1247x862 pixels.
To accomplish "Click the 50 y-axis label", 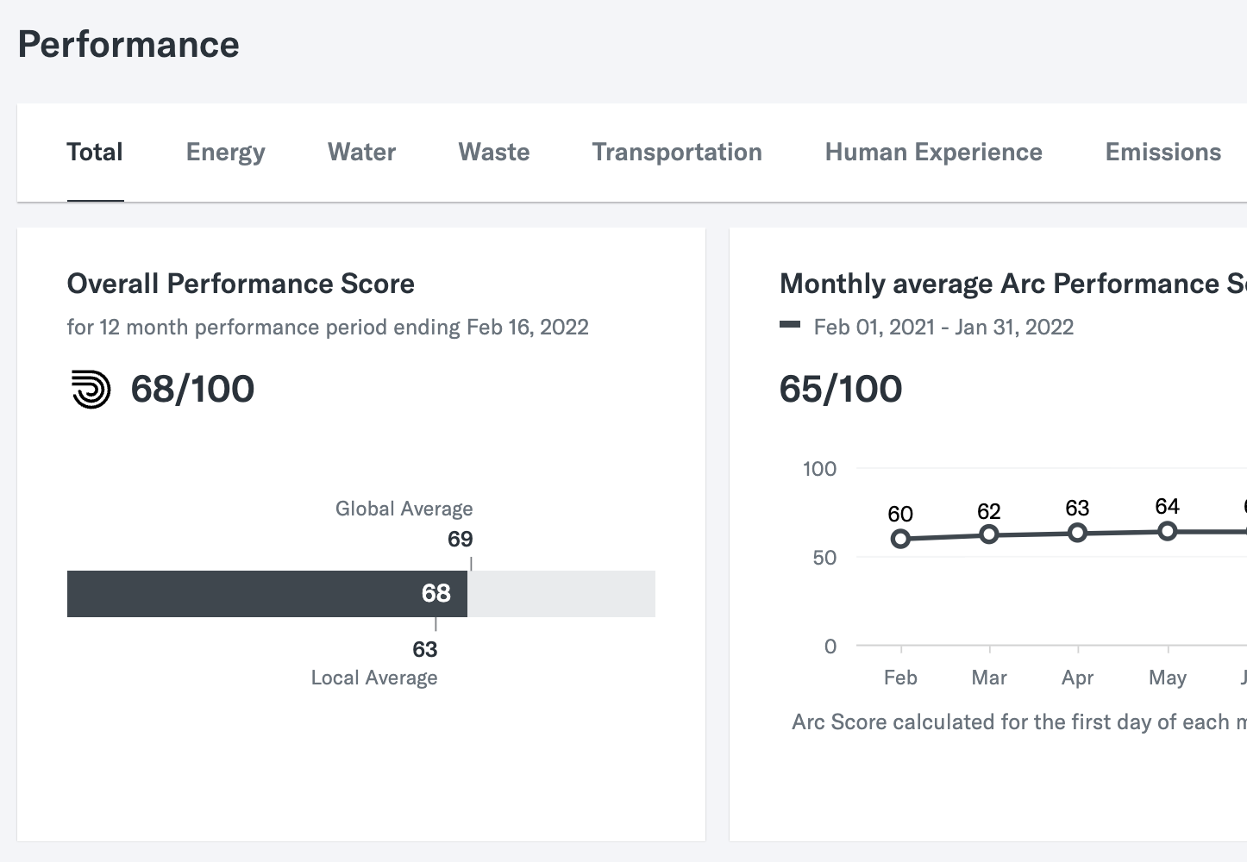I will point(824,558).
